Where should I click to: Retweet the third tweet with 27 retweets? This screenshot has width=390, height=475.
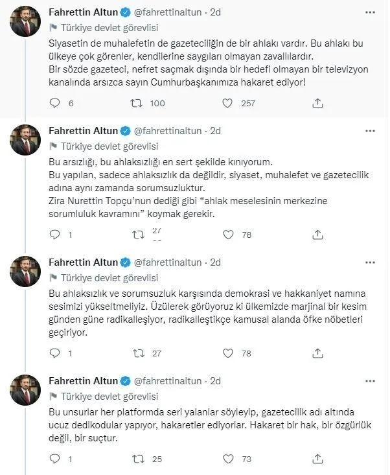point(137,354)
